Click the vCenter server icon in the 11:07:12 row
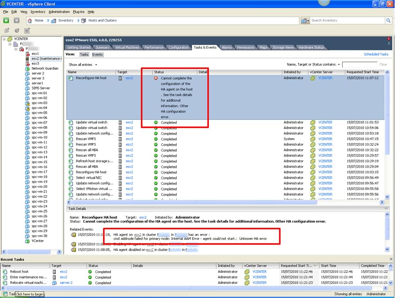The width and height of the screenshot is (395, 298). tap(313, 78)
